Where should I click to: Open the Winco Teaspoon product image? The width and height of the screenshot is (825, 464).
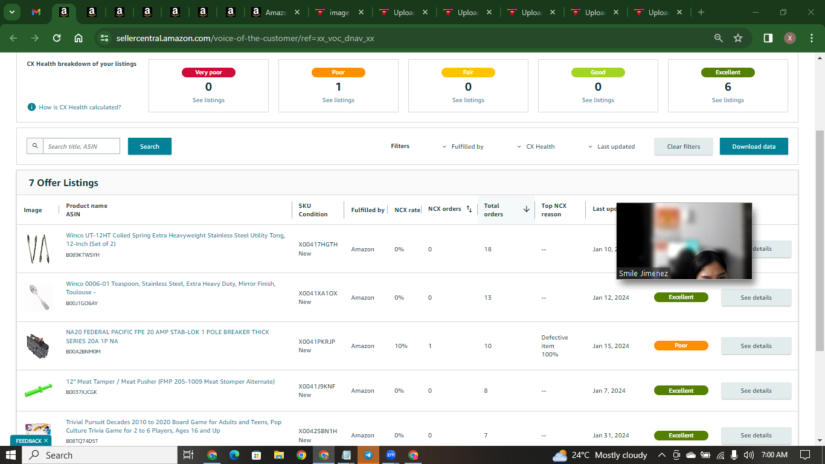pyautogui.click(x=38, y=297)
